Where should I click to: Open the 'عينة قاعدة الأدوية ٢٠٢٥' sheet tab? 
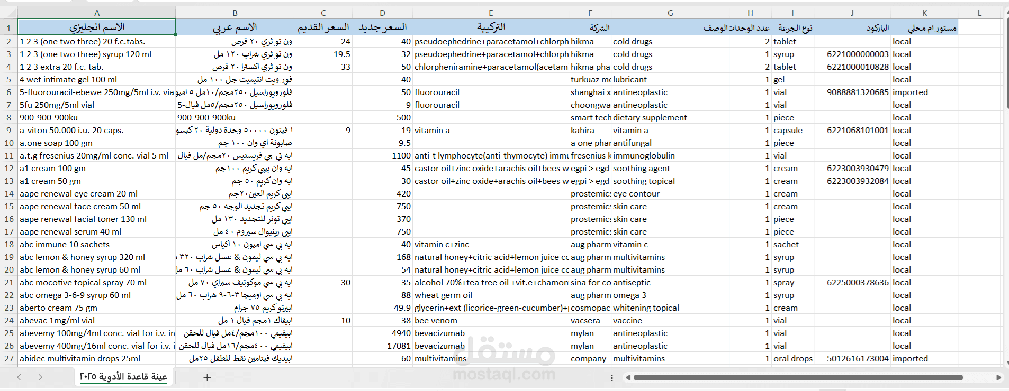pos(123,376)
